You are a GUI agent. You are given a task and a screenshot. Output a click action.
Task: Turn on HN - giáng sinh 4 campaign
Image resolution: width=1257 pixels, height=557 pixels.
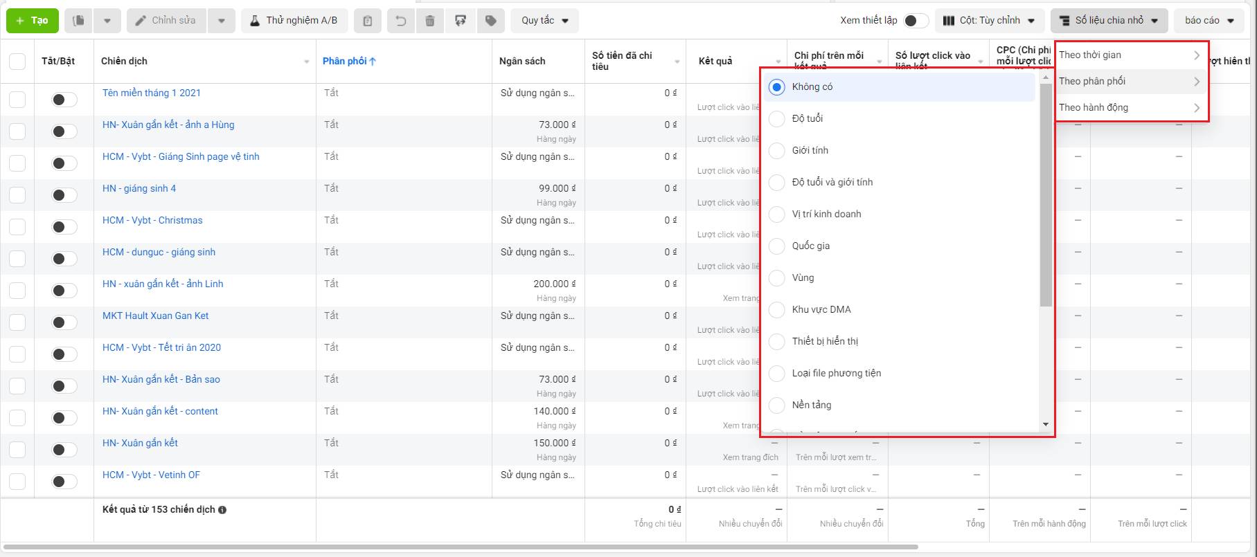point(64,195)
